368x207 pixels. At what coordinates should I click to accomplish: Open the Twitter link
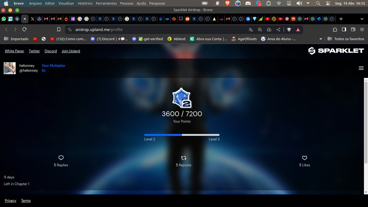[x=34, y=51]
